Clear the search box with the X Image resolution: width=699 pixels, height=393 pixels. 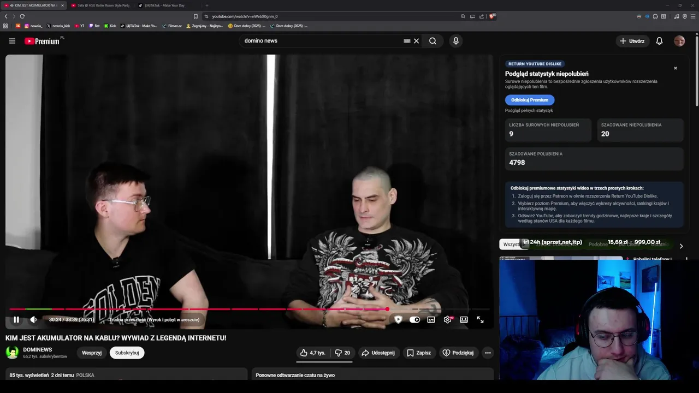point(416,41)
